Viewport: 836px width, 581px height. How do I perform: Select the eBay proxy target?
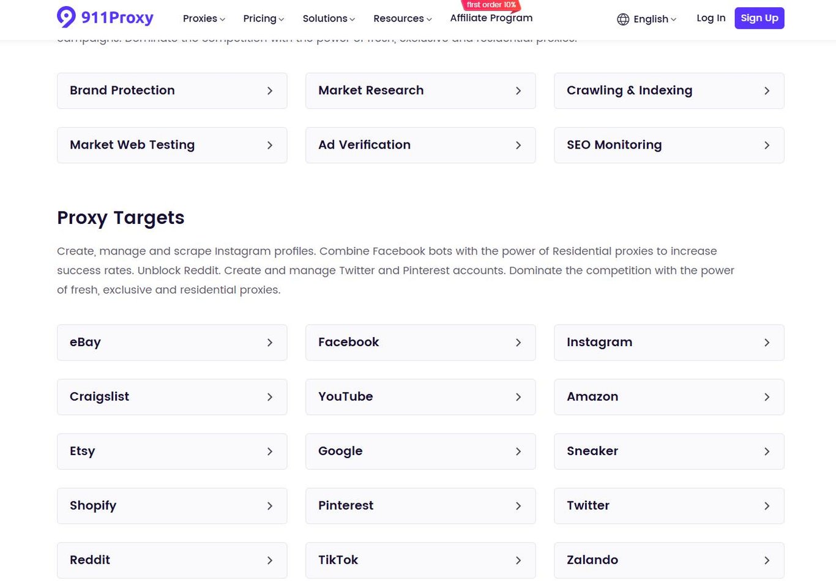172,342
